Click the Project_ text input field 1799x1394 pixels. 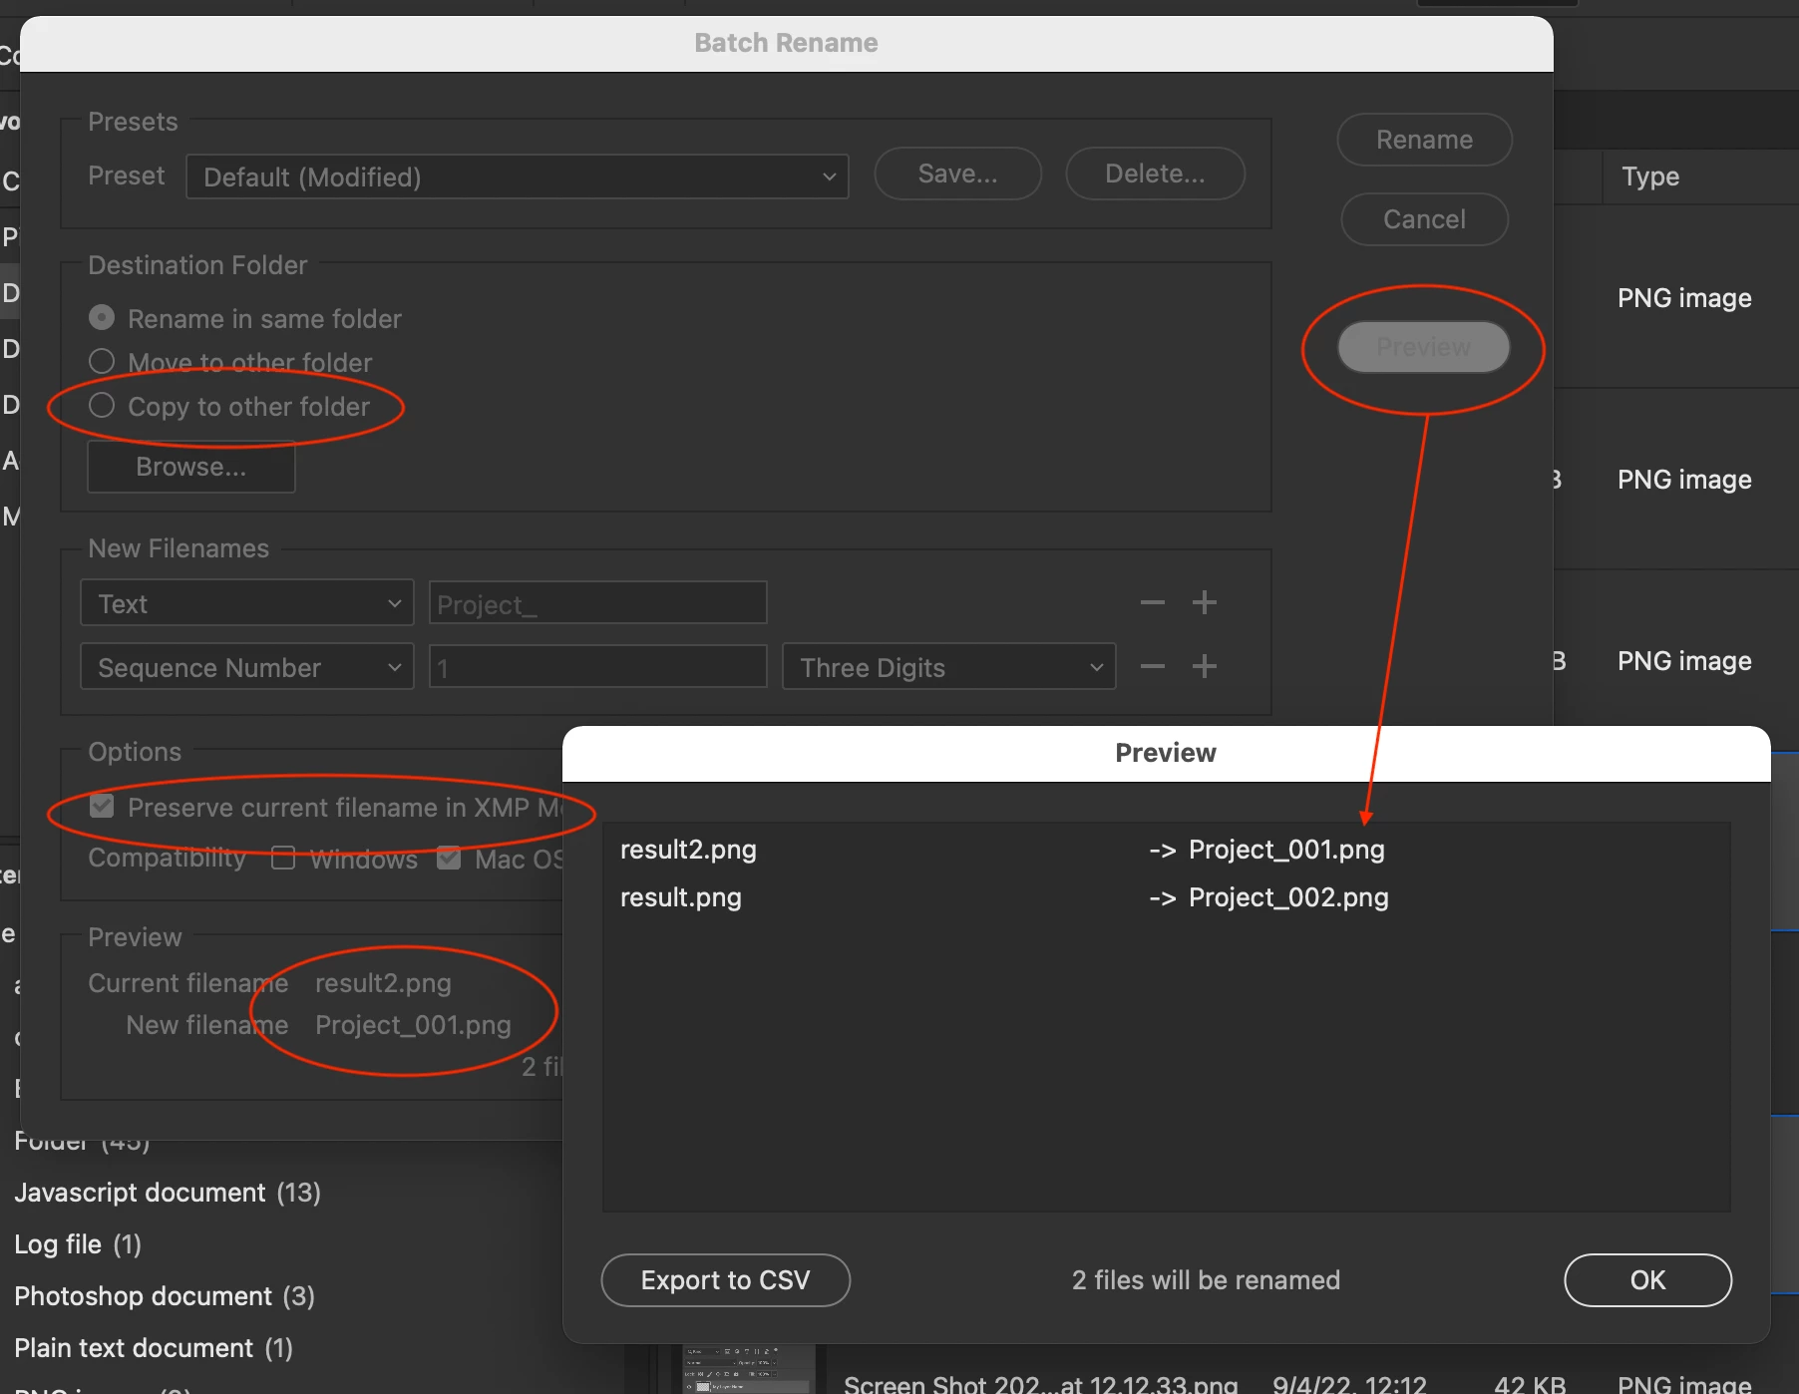pyautogui.click(x=597, y=603)
